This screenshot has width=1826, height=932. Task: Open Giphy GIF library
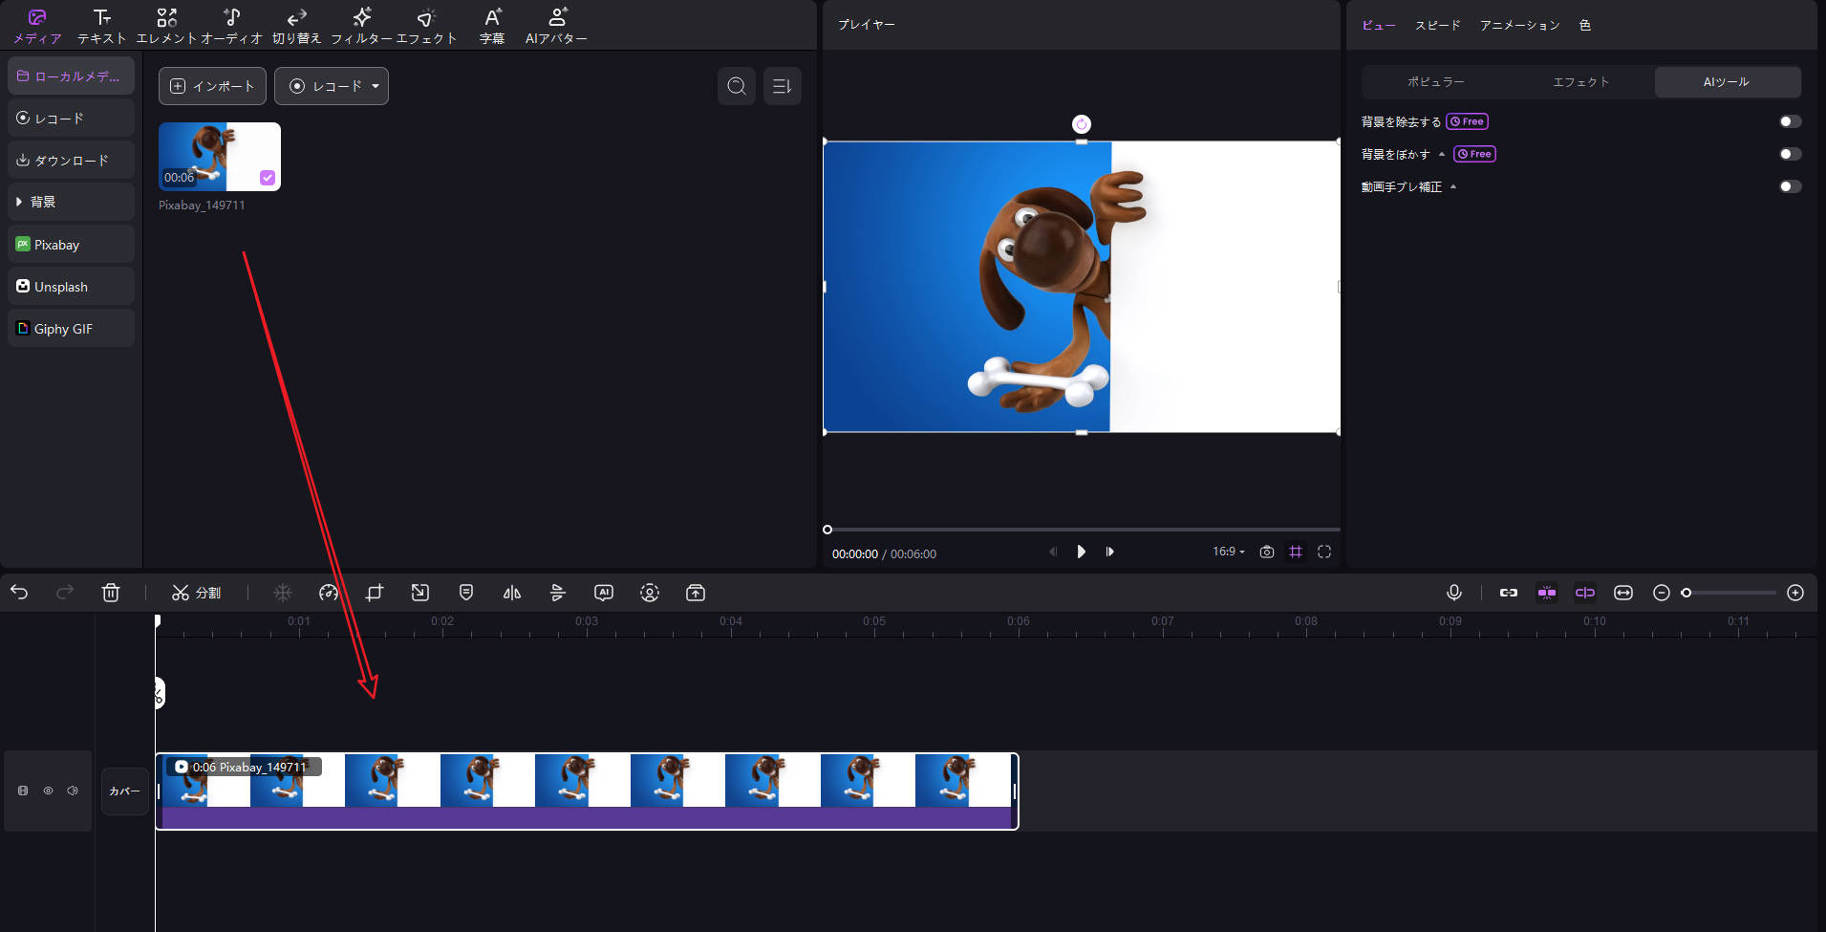point(71,328)
